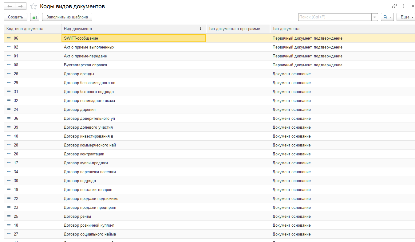Screen dimensions: 415x242
Task: Select Договор розничной купли-п row
Action: tap(209, 225)
